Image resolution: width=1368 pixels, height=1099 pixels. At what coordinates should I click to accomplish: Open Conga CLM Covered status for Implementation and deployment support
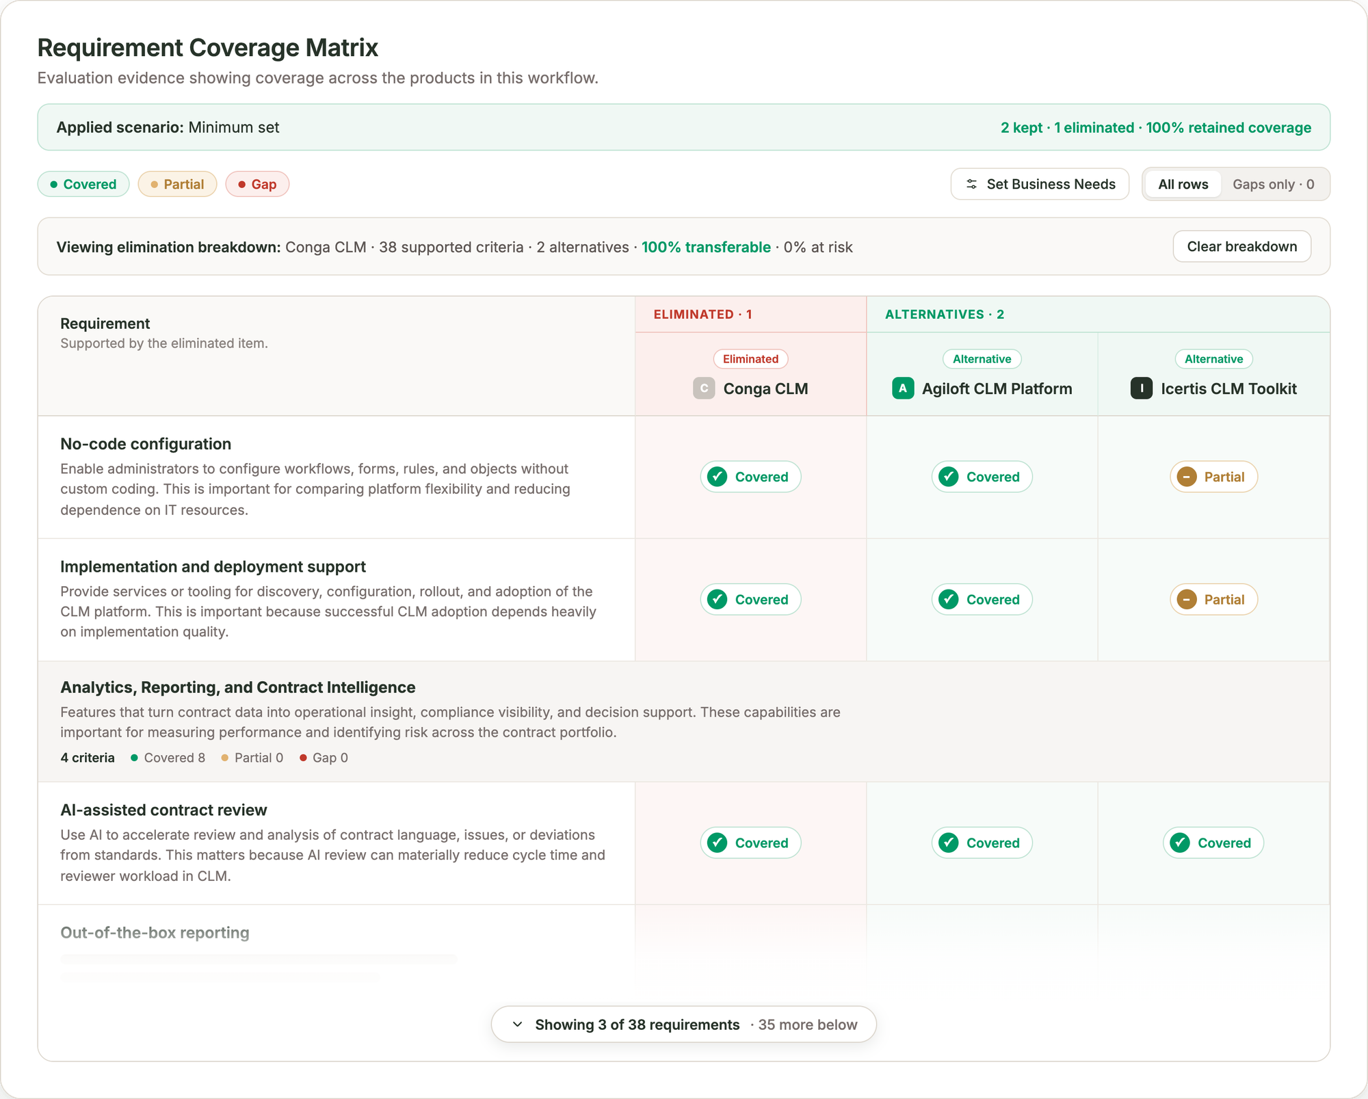[750, 599]
